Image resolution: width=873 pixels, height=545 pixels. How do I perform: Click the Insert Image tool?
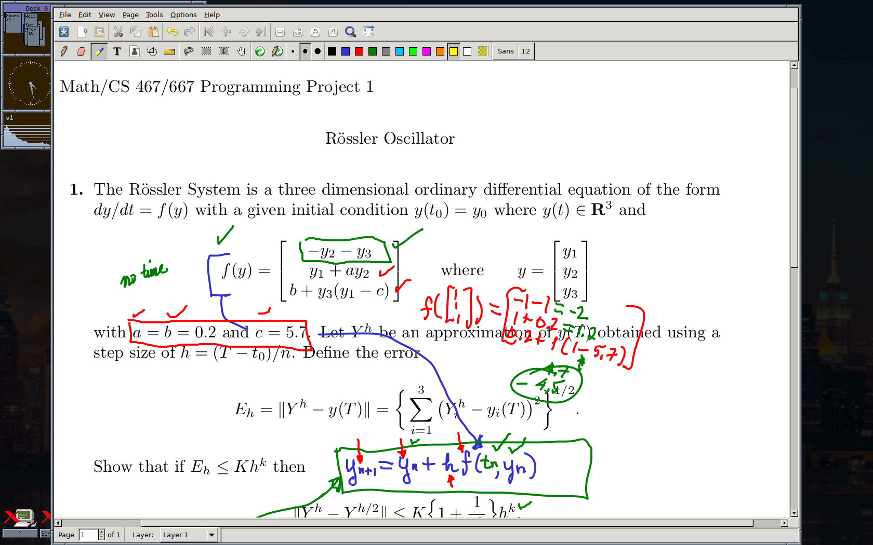pyautogui.click(x=135, y=51)
